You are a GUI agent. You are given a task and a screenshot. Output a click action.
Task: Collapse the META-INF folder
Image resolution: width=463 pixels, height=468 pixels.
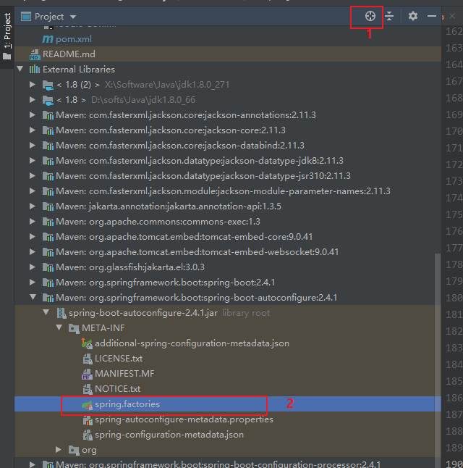[59, 327]
